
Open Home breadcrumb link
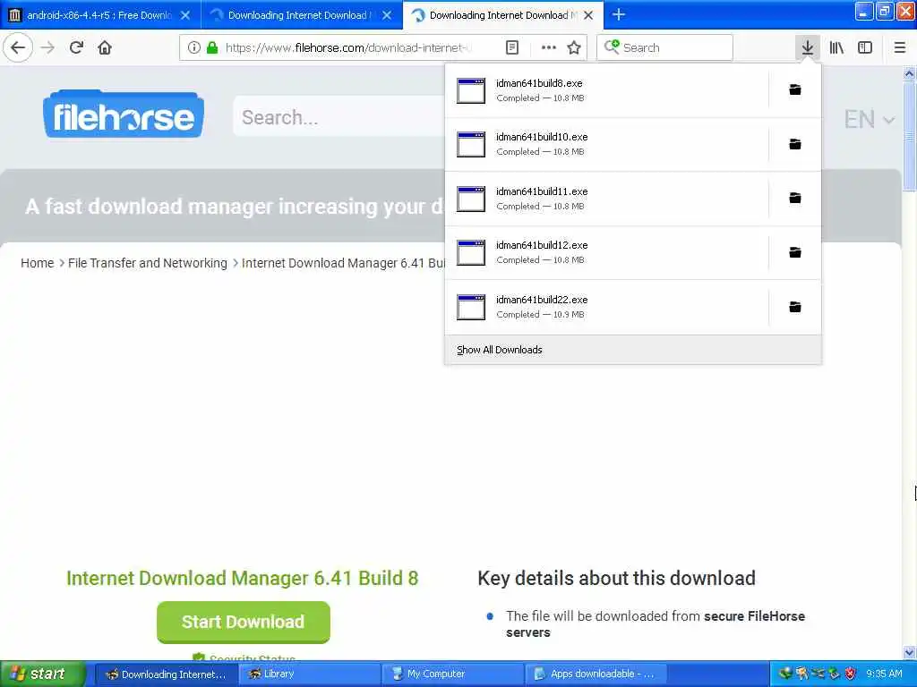pyautogui.click(x=37, y=263)
